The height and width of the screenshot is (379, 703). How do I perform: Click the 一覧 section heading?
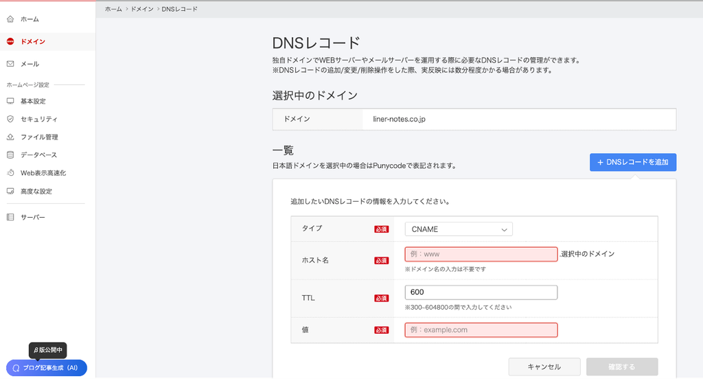283,150
